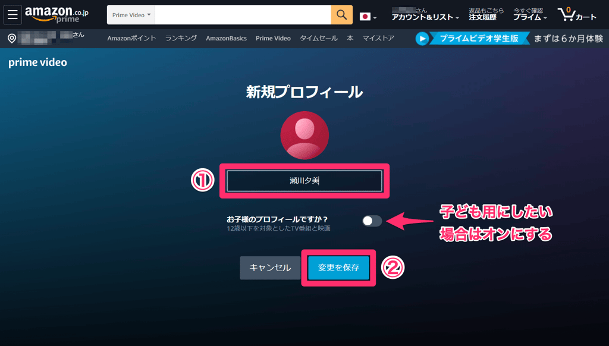
Task: Open 注文履歴 order history
Action: pos(486,14)
